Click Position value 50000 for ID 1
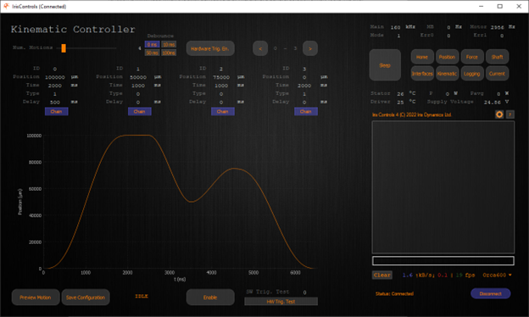Viewport: 529px width, 317px height. coord(138,77)
